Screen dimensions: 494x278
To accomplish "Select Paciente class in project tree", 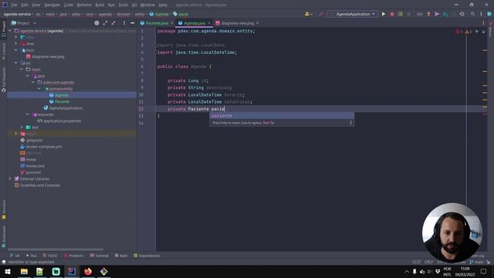I will click(x=62, y=101).
